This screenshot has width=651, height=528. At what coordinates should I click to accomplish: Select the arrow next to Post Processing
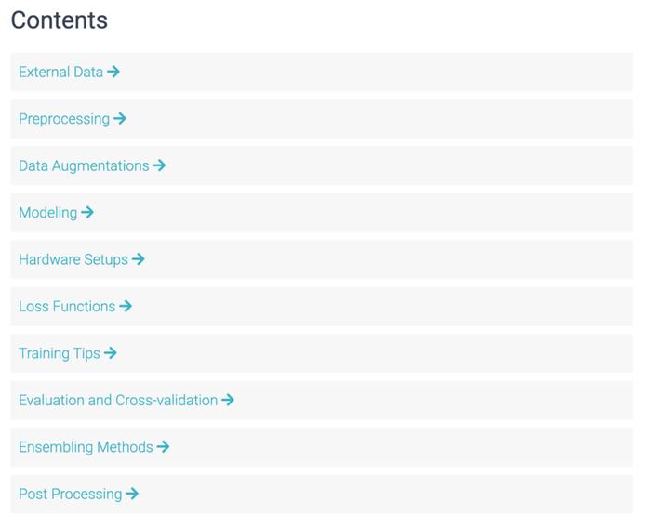(x=132, y=494)
